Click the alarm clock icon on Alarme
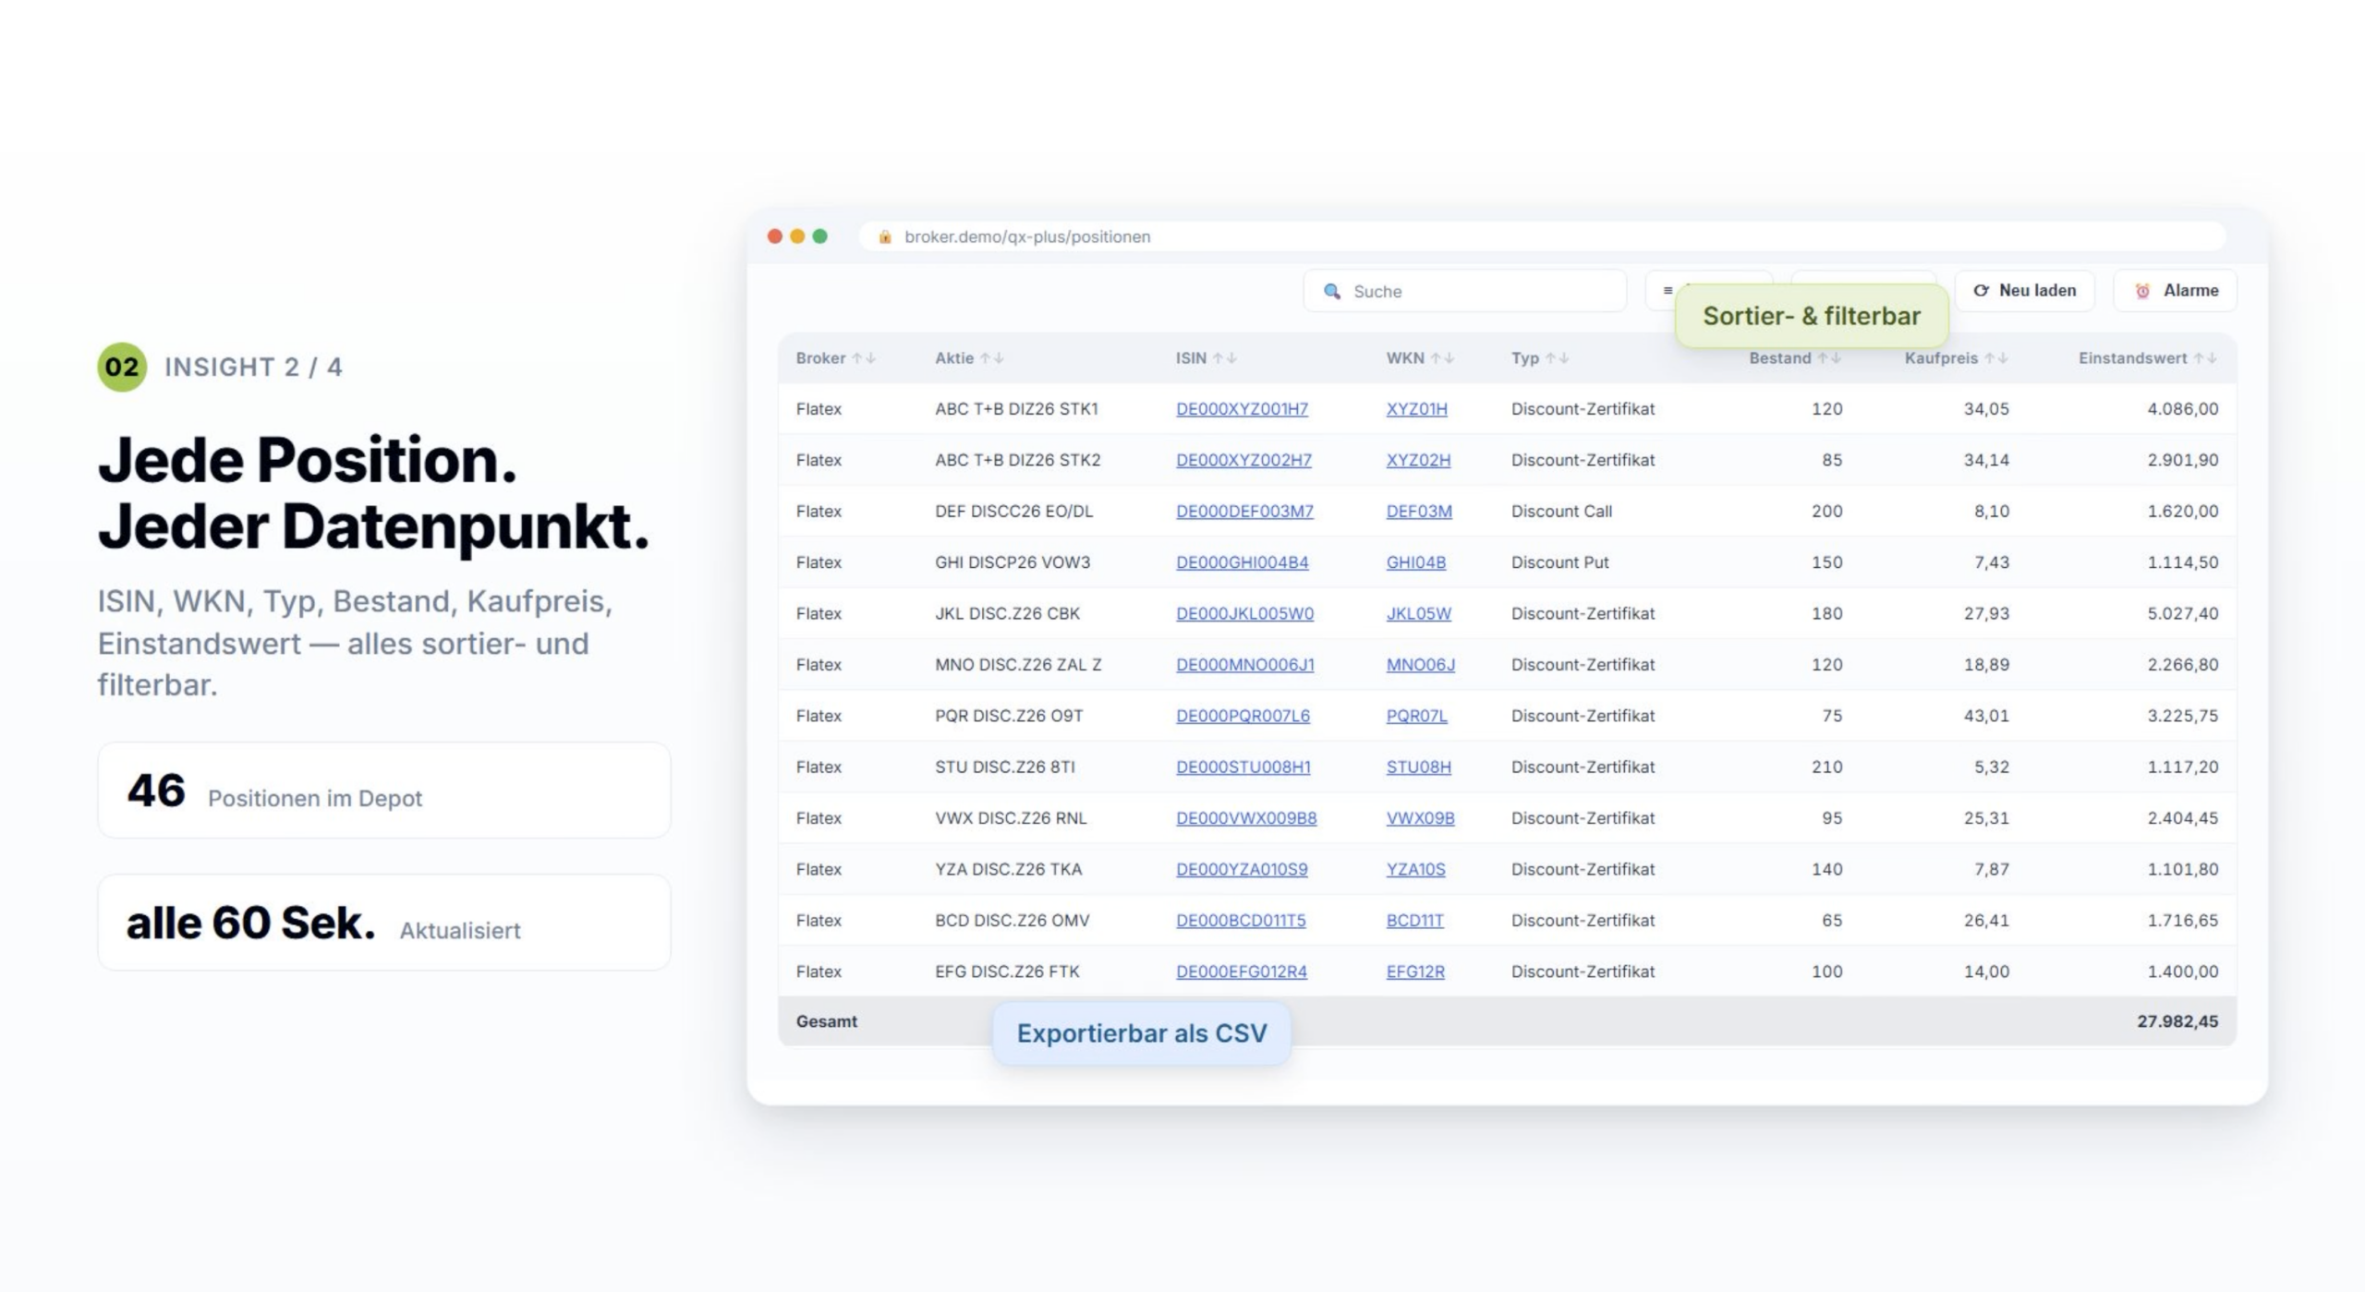 click(2142, 291)
